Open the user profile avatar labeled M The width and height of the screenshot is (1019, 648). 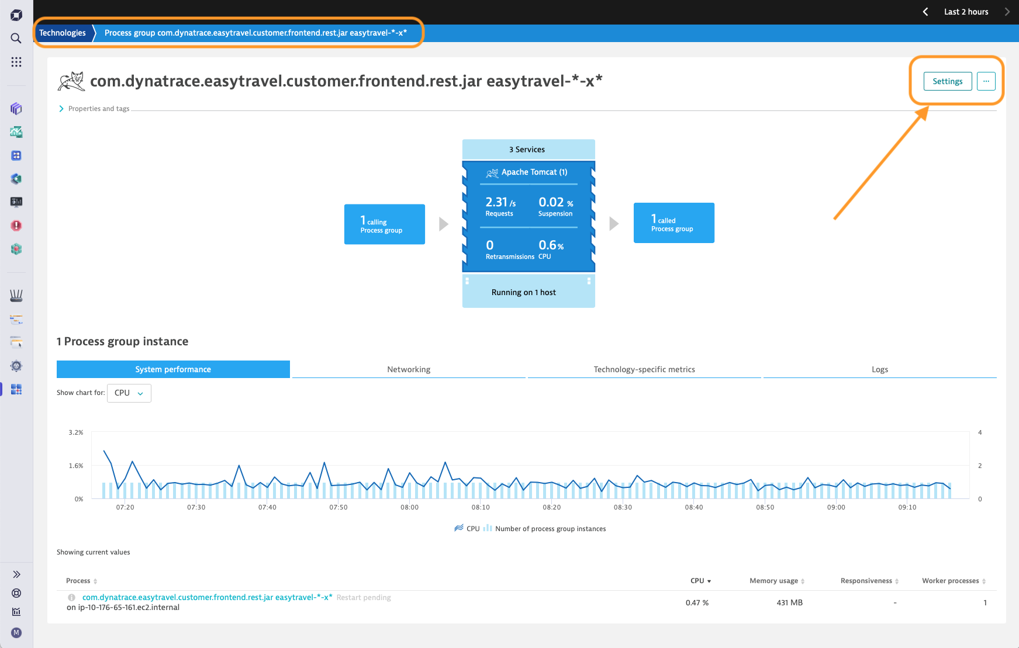pyautogui.click(x=16, y=633)
